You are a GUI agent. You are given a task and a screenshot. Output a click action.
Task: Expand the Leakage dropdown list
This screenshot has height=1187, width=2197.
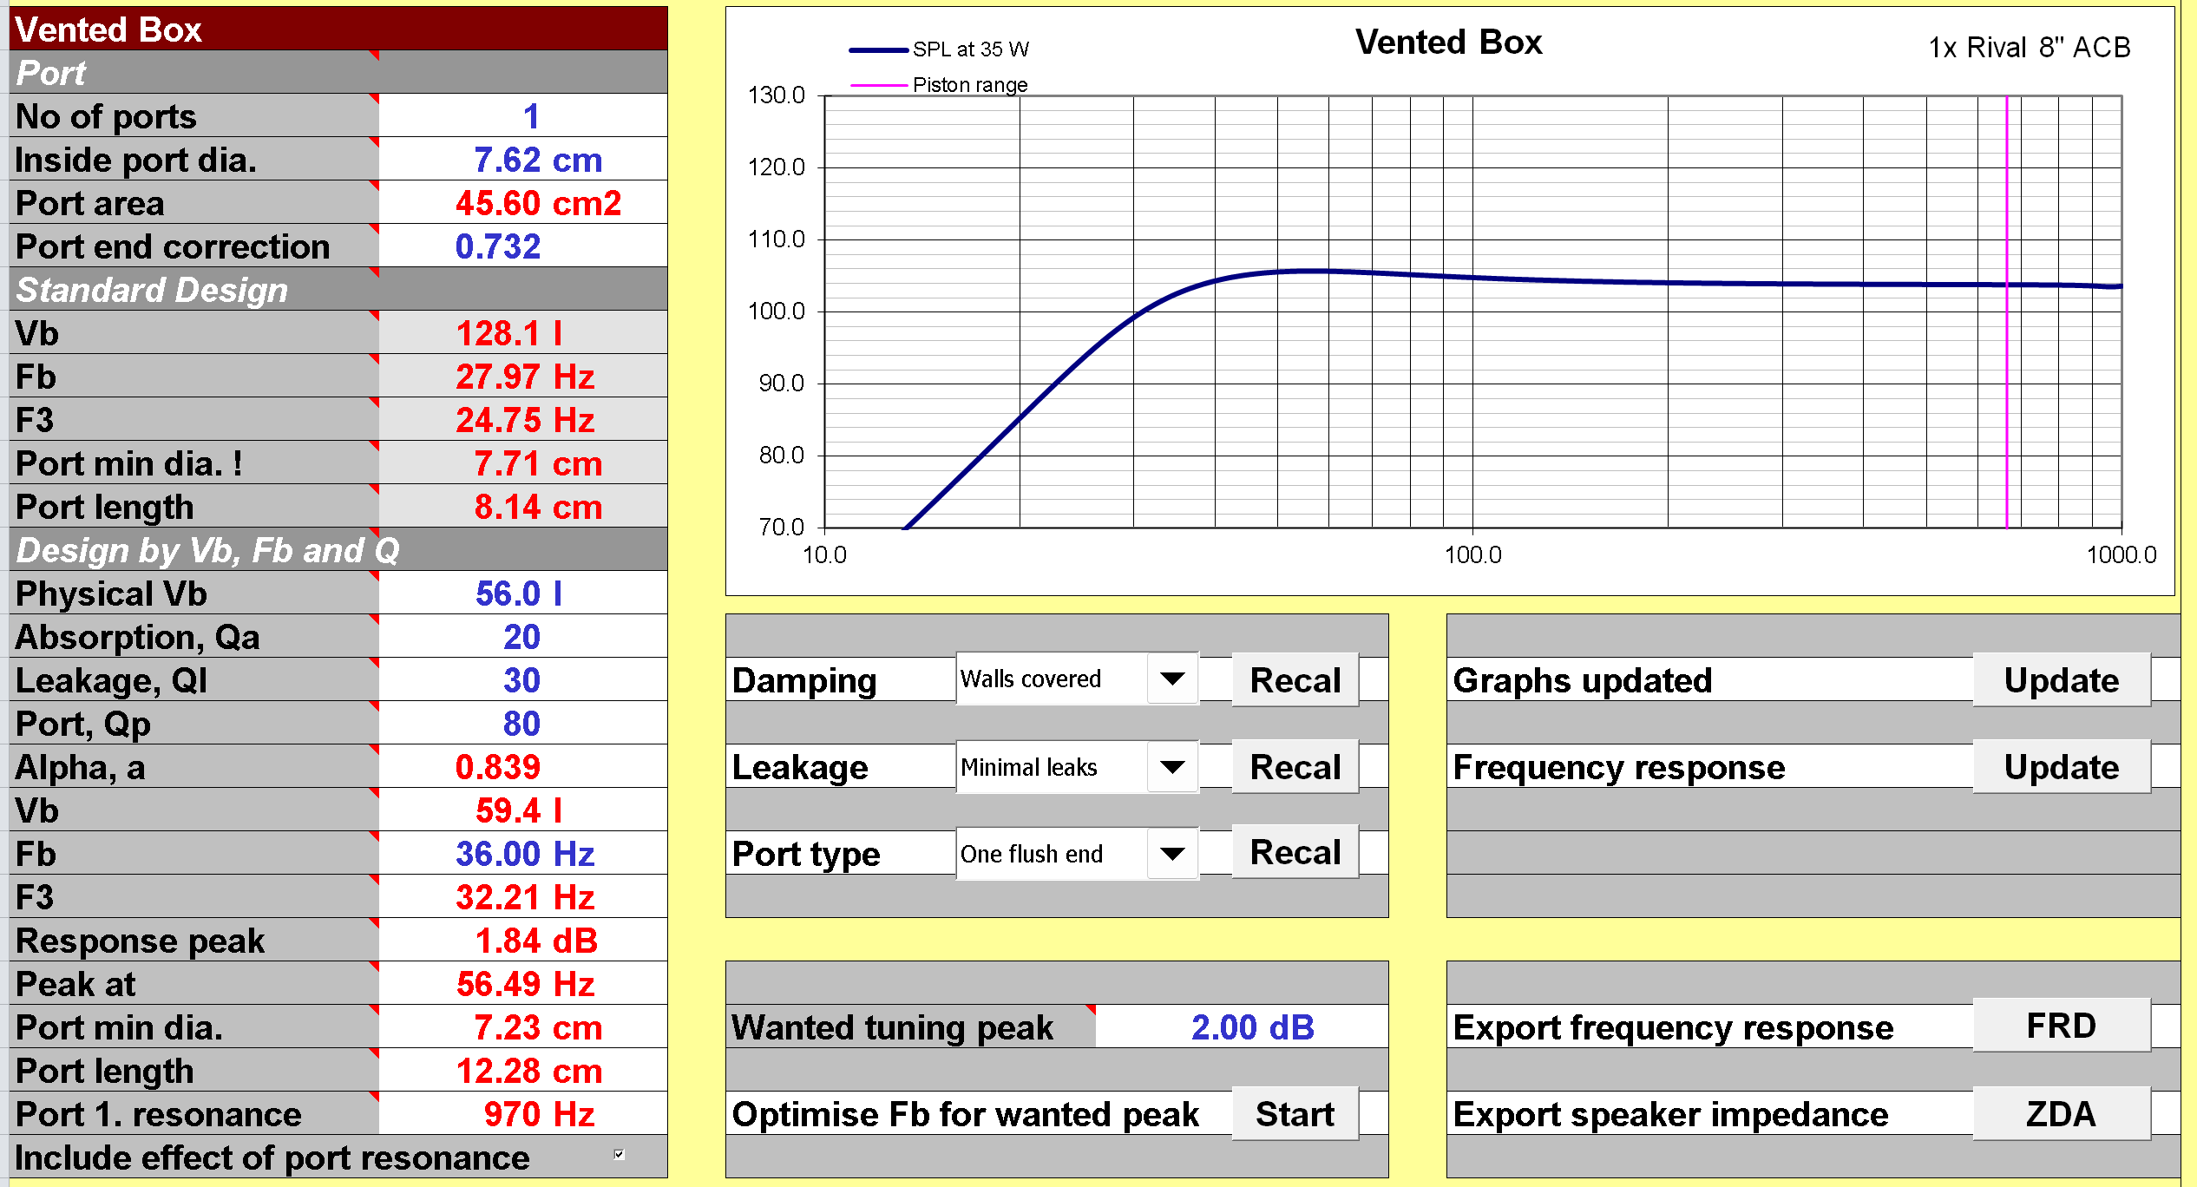pyautogui.click(x=1172, y=767)
